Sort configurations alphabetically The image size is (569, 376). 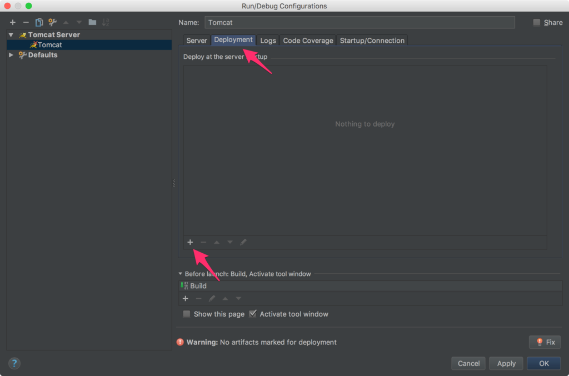[106, 22]
